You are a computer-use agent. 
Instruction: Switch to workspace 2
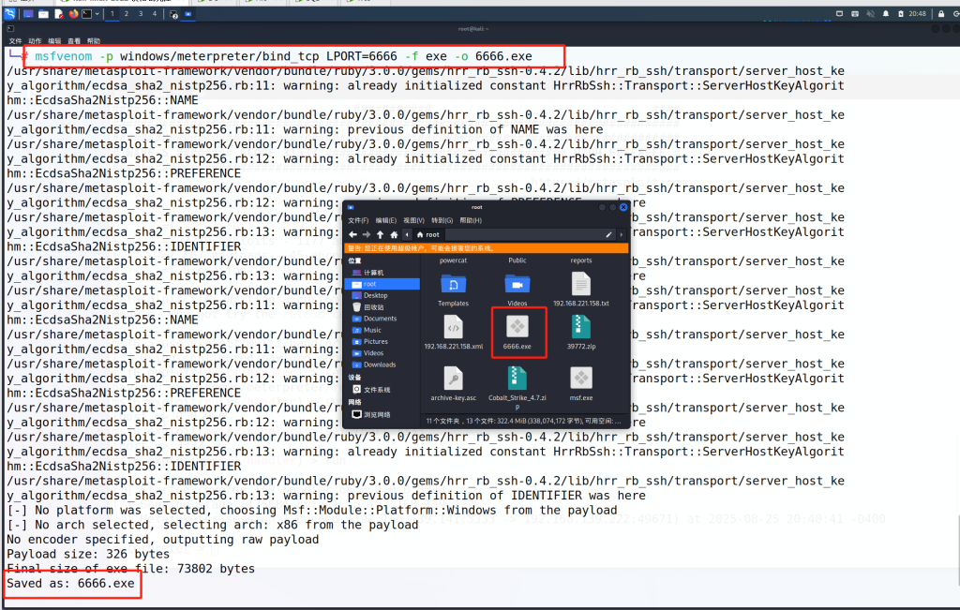[x=127, y=13]
